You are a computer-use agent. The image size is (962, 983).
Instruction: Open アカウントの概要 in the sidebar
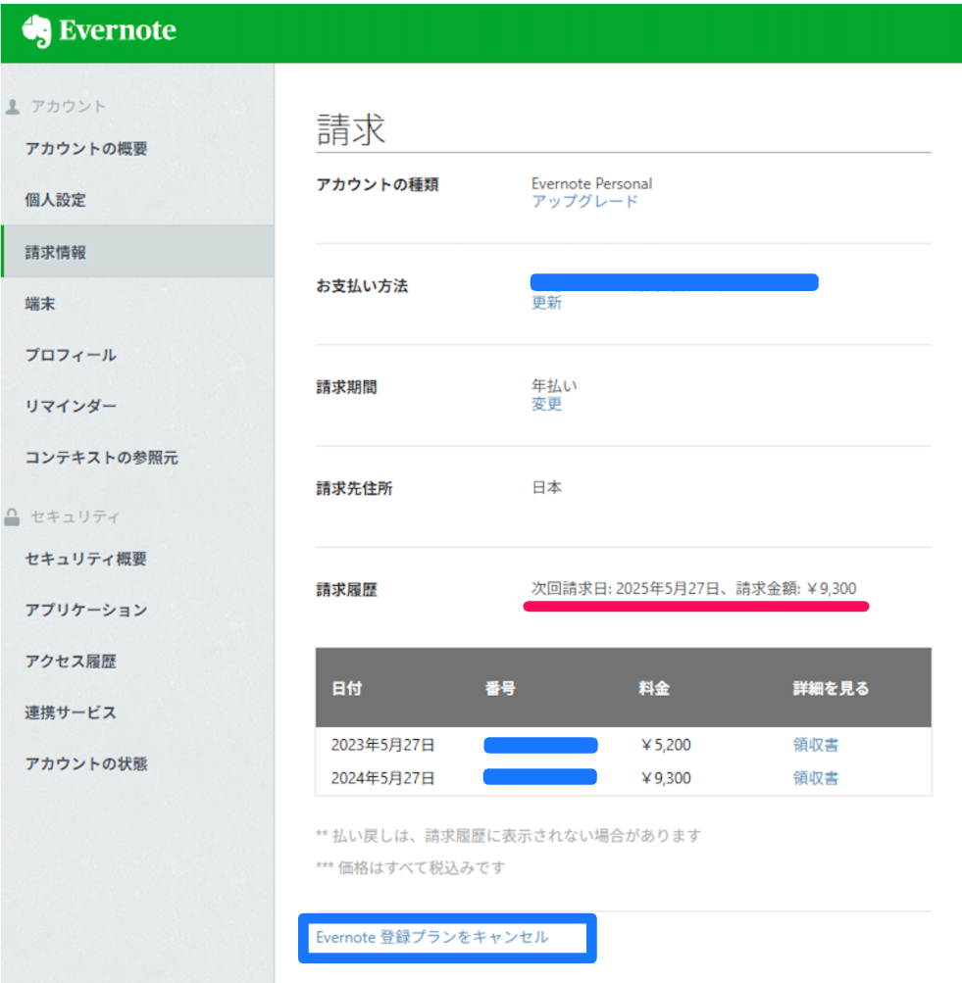click(x=86, y=149)
